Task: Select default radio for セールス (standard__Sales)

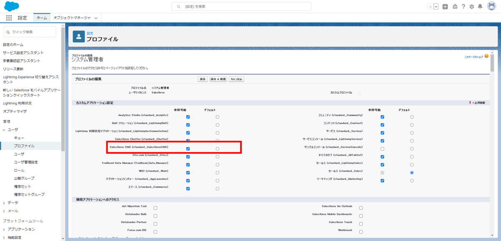Action: [412, 173]
